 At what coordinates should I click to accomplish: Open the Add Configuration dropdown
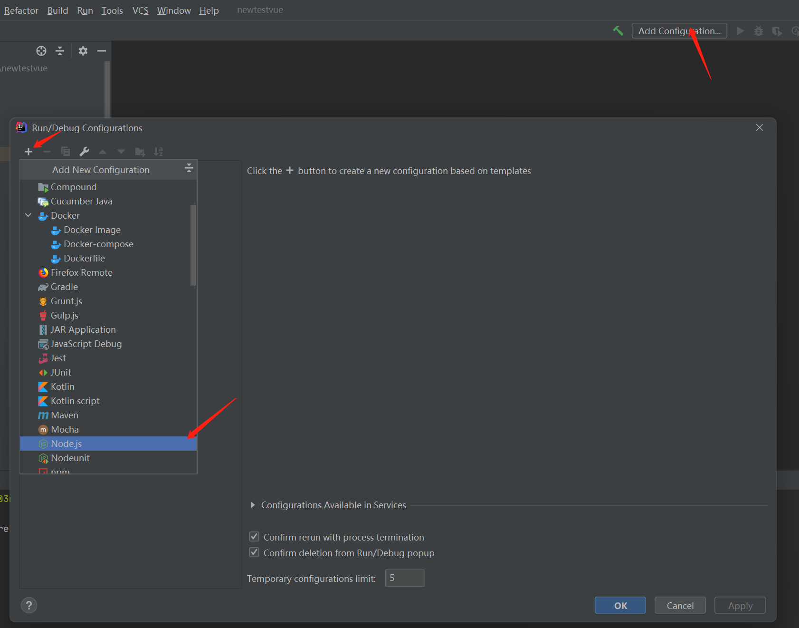click(679, 31)
